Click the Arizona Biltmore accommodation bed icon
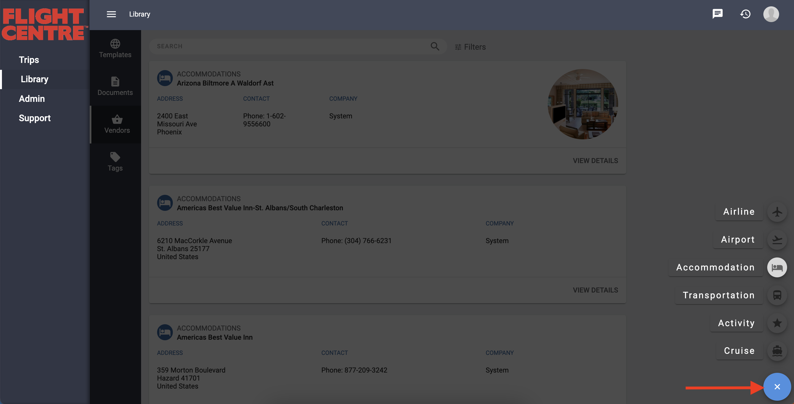The height and width of the screenshot is (404, 794). tap(165, 78)
